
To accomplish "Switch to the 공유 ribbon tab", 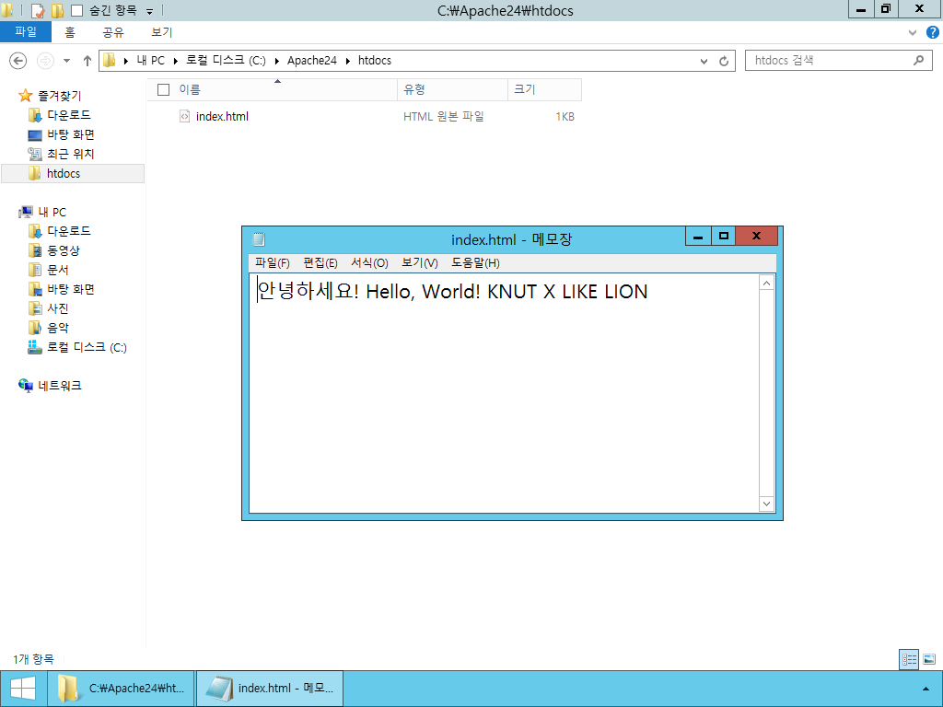I will 113,32.
